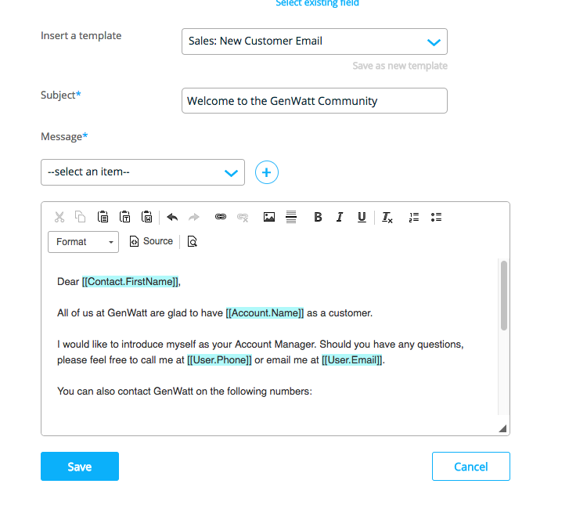Click Paste as plain text icon

pos(124,217)
